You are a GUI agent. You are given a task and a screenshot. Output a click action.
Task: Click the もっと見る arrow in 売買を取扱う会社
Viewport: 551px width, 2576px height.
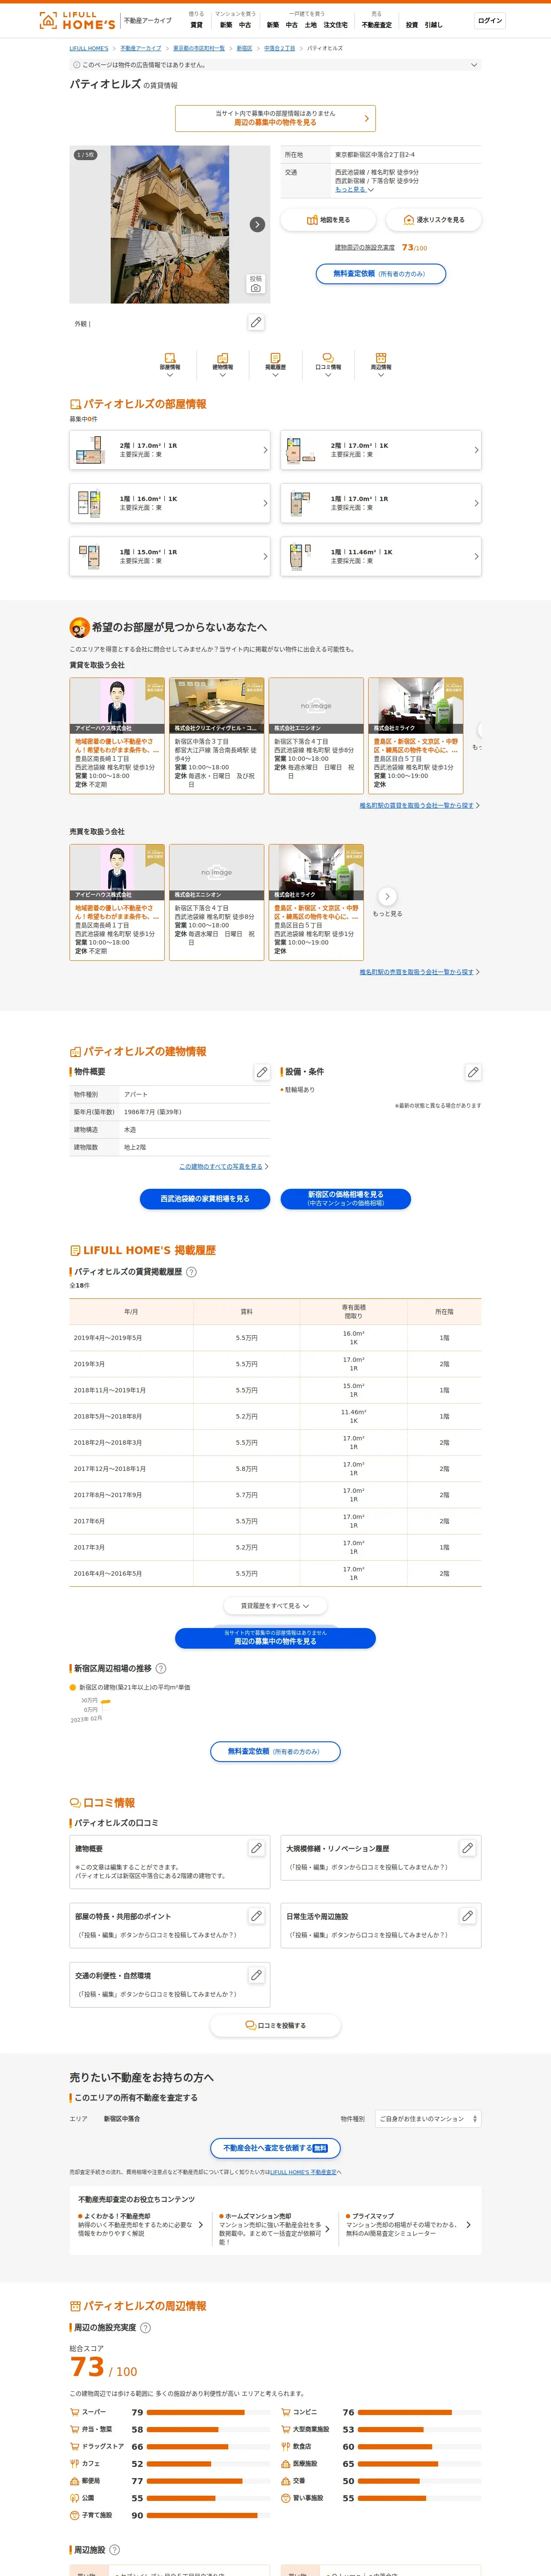pyautogui.click(x=387, y=897)
